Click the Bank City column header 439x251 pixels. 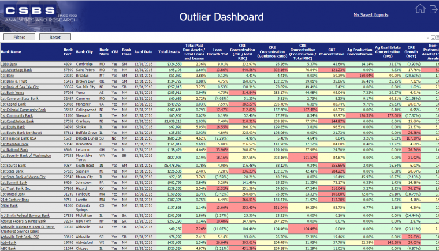click(x=84, y=52)
